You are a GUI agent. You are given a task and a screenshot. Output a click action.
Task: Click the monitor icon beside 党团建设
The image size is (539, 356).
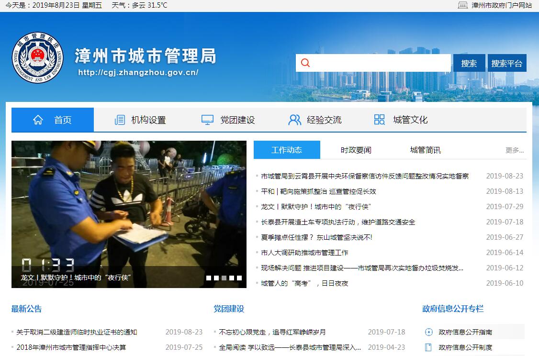click(207, 120)
